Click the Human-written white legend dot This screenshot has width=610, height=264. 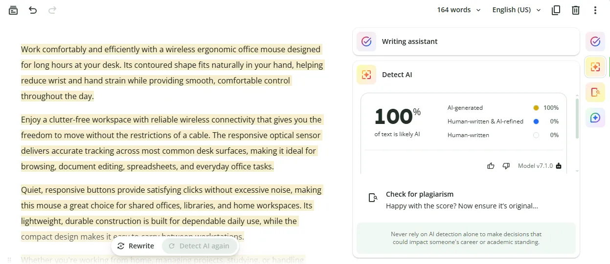[536, 135]
